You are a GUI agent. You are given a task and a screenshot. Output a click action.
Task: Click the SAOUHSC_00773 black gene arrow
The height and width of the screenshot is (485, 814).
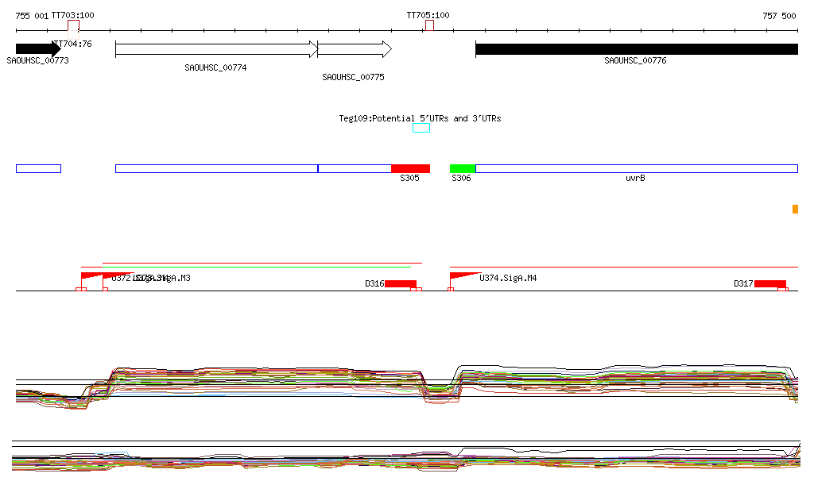click(37, 49)
